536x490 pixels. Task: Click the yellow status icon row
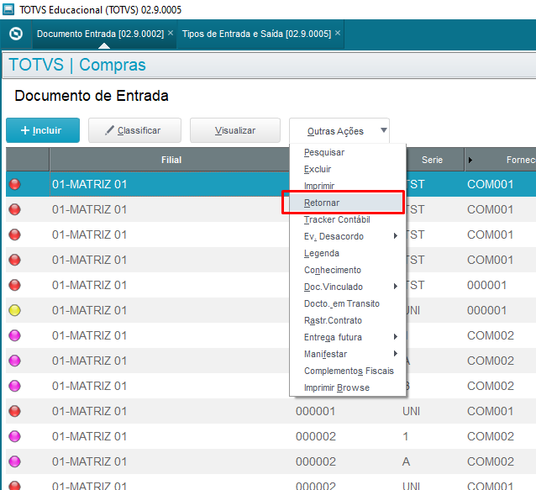point(14,310)
